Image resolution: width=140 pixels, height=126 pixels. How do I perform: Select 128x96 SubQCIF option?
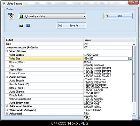[94, 90]
